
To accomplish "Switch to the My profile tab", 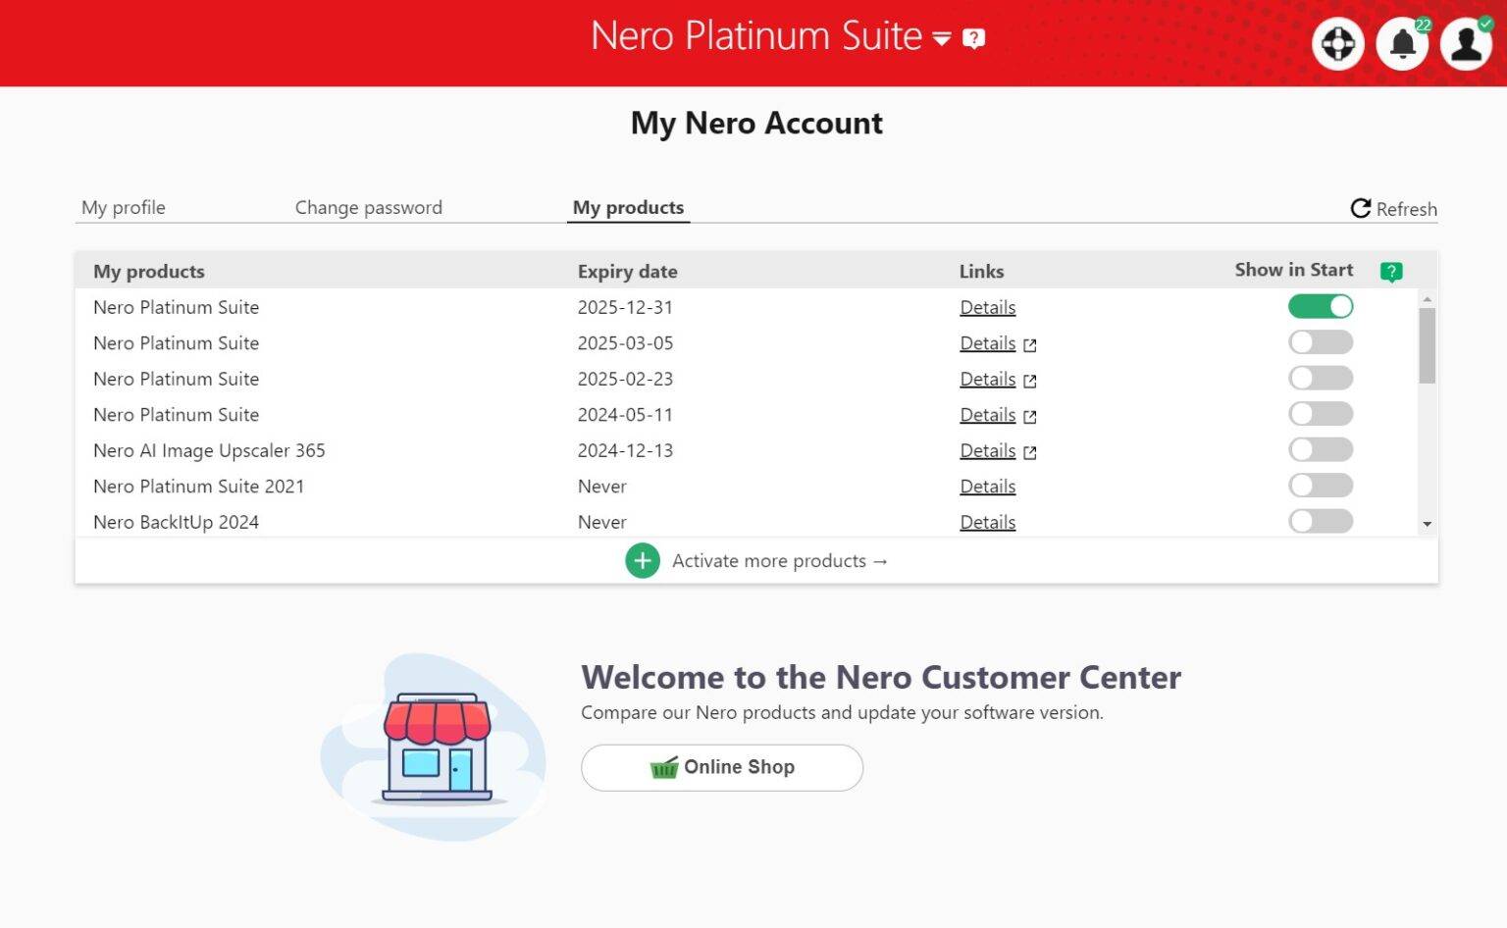I will pos(123,207).
